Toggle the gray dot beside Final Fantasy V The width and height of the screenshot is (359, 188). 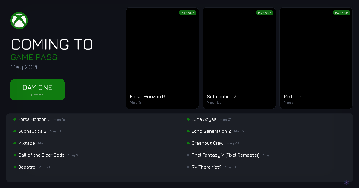[188, 155]
